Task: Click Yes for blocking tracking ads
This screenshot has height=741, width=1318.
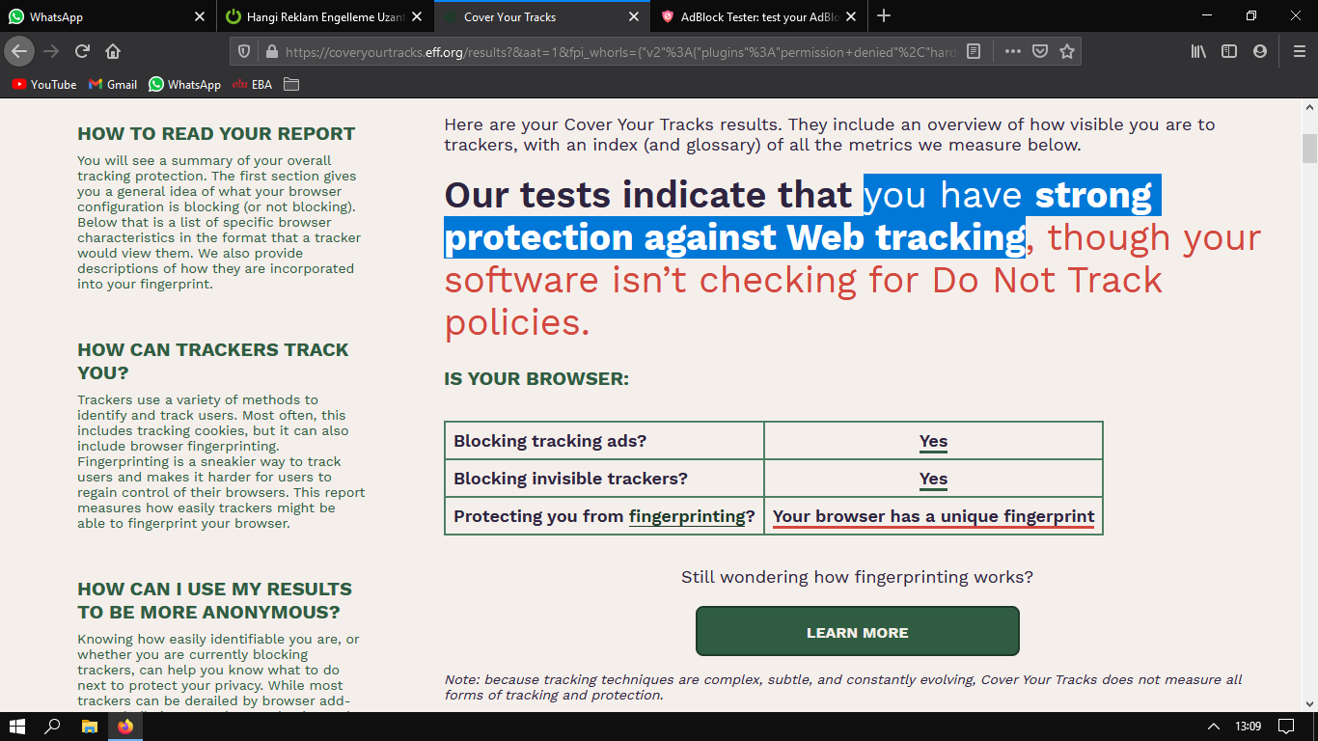Action: 933,442
